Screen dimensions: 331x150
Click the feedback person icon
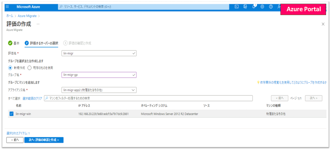tap(279, 7)
